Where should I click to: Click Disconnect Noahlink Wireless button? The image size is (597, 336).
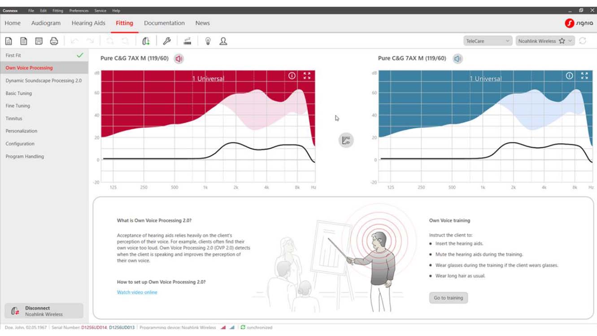pyautogui.click(x=44, y=311)
